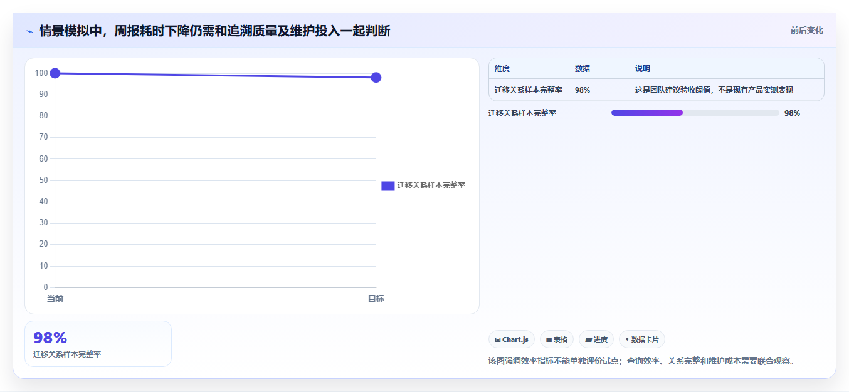Click the 维度 table column header

coord(502,69)
